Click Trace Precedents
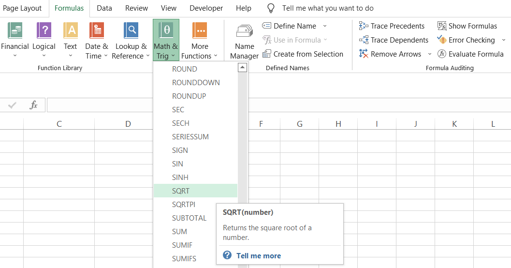The image size is (511, 268). click(392, 26)
